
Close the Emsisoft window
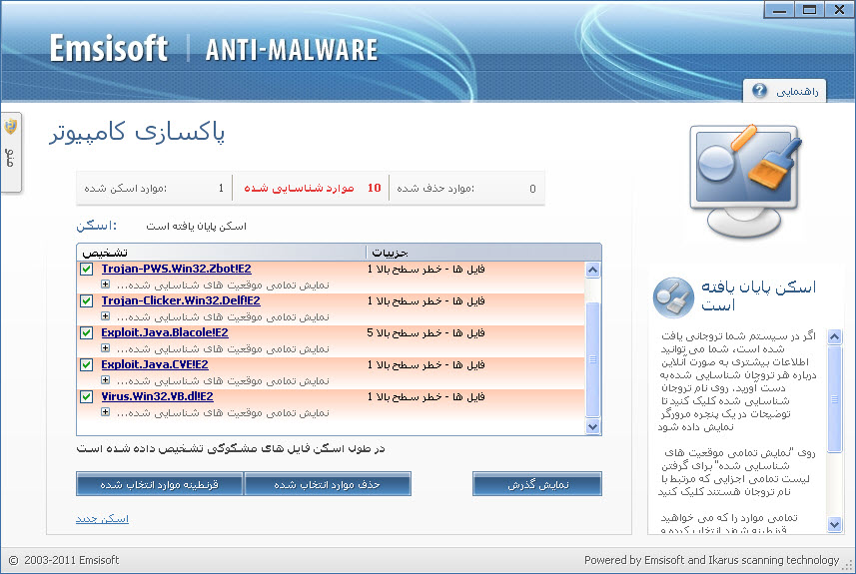point(839,10)
